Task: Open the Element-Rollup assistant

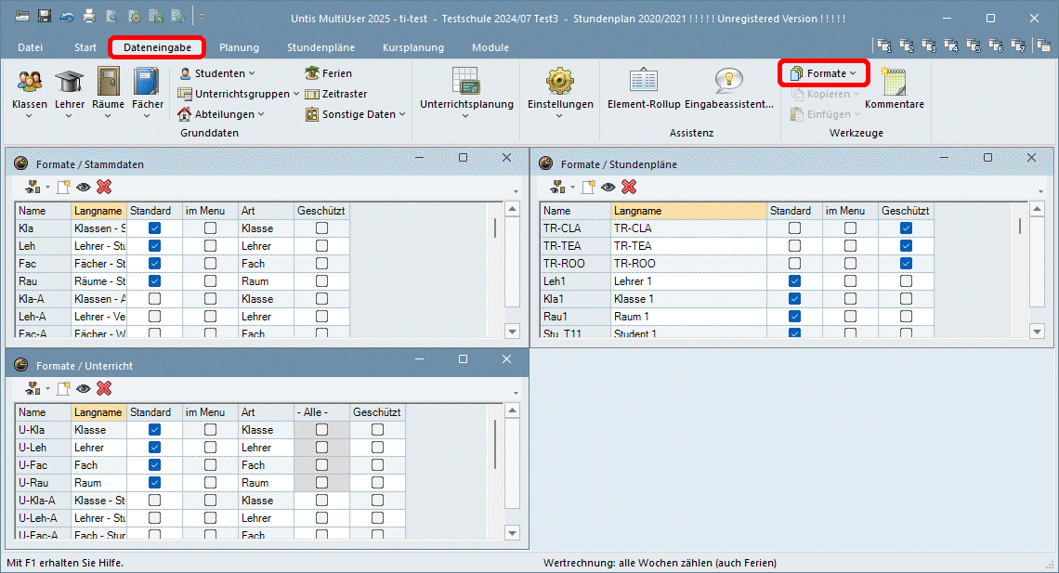Action: (644, 83)
